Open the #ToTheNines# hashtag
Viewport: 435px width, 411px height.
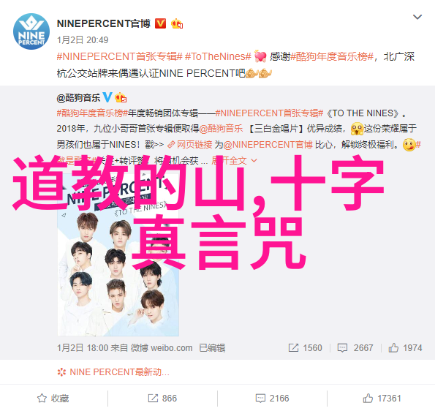click(218, 56)
